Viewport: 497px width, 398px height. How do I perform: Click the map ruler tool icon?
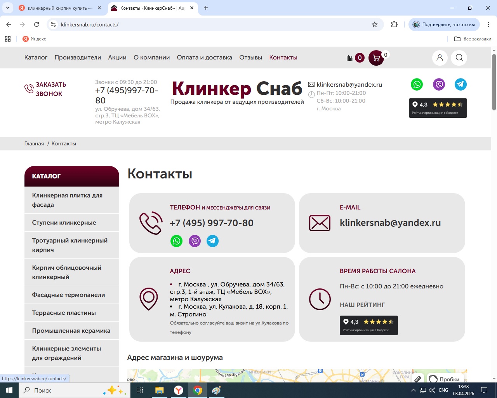click(x=418, y=379)
